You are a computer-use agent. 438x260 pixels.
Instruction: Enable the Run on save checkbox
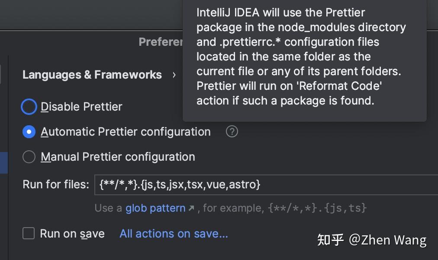click(x=28, y=233)
